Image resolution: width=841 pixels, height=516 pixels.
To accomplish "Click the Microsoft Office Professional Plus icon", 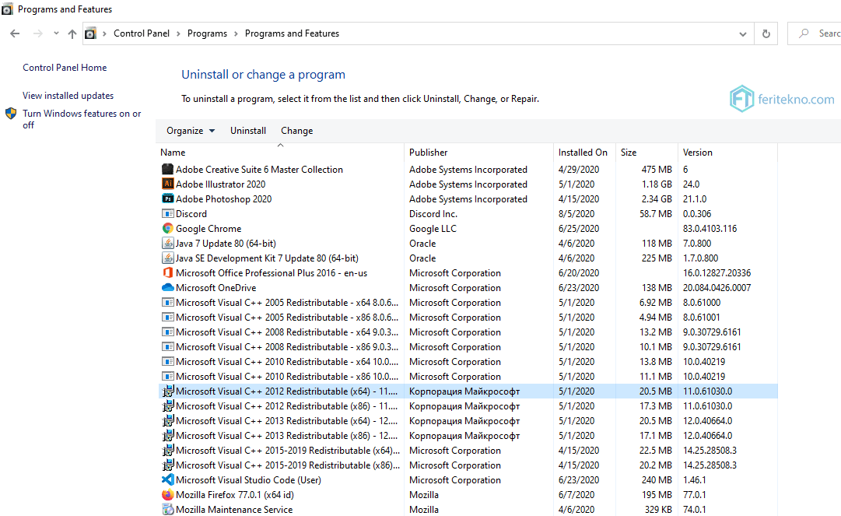I will pyautogui.click(x=168, y=272).
